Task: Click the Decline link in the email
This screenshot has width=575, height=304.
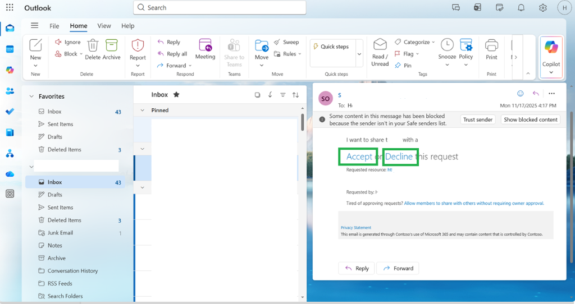Action: click(x=399, y=156)
